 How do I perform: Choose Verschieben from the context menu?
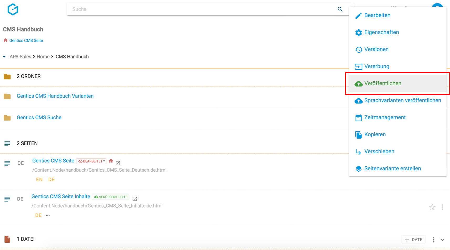pyautogui.click(x=398, y=151)
